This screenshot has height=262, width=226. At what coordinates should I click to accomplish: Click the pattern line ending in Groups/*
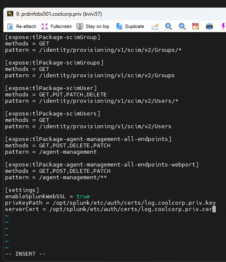(x=93, y=50)
